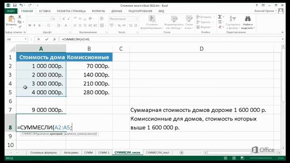The height and width of the screenshot is (163, 290).
Task: Open the СУММЕСЛИ_текст sheet tab
Action: tap(158, 153)
